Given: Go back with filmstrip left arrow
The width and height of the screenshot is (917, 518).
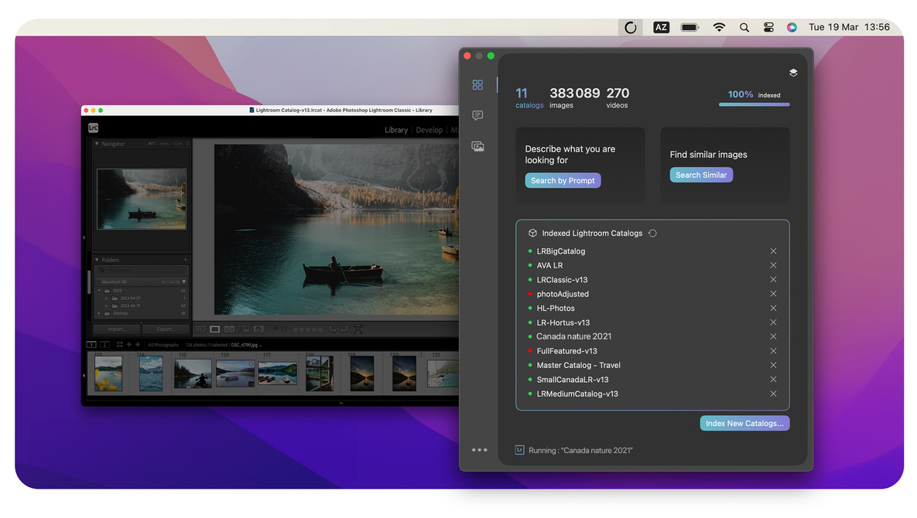Looking at the screenshot, I should [129, 345].
